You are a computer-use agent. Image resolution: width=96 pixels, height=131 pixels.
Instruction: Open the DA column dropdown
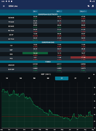[x=35, y=11]
